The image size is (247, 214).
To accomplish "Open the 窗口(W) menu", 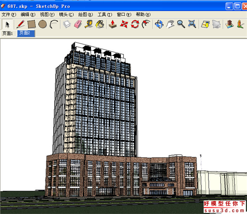I will coord(124,15).
